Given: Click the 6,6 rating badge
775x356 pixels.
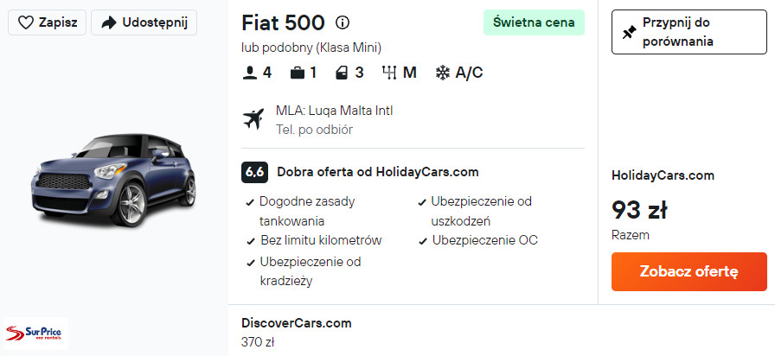Looking at the screenshot, I should (254, 171).
